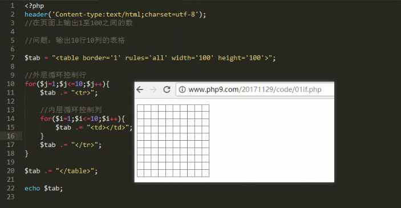Click the rendered 10x10 table in browser
This screenshot has width=401, height=208.
coord(173,141)
